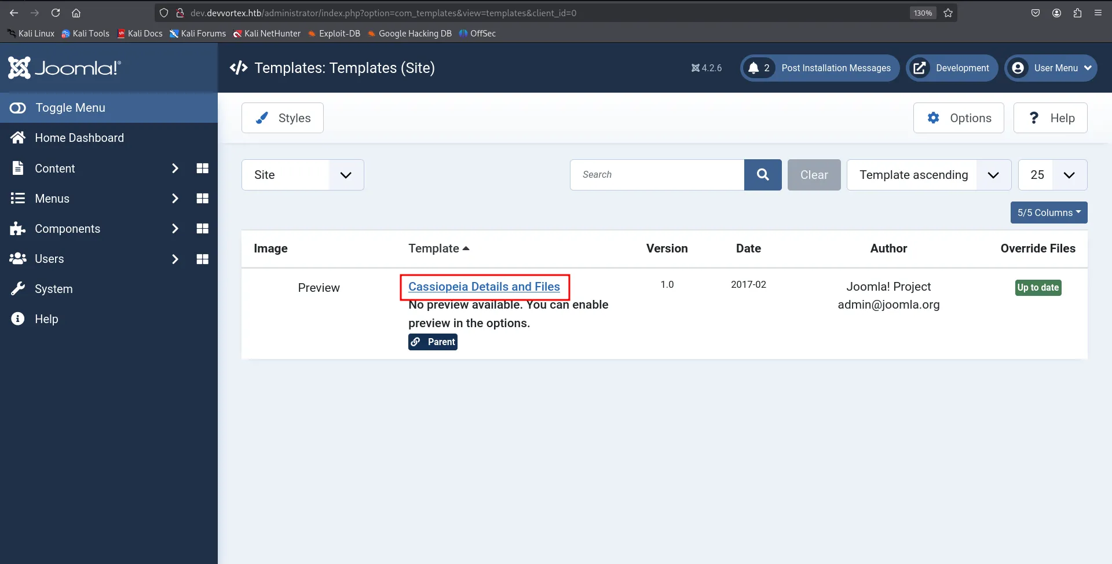Image resolution: width=1112 pixels, height=564 pixels.
Task: Open the Styles view
Action: pos(283,118)
